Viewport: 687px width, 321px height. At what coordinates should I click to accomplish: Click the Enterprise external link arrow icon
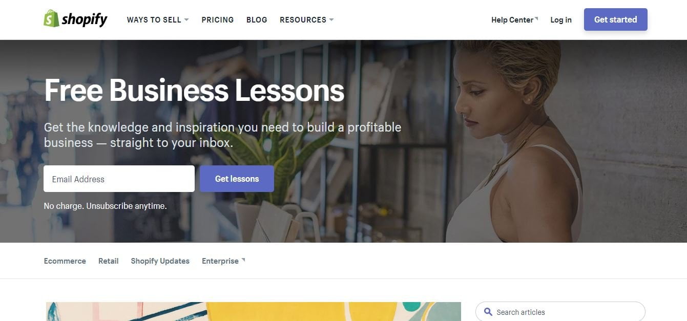coord(243,260)
